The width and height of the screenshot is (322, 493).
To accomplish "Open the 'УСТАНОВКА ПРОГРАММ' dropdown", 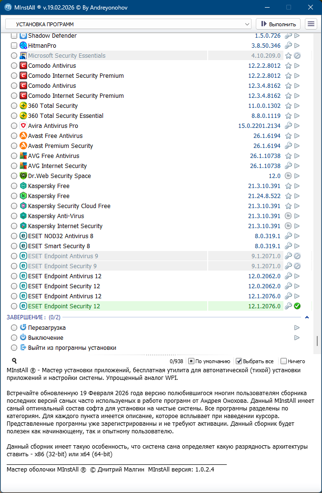I will (x=128, y=24).
